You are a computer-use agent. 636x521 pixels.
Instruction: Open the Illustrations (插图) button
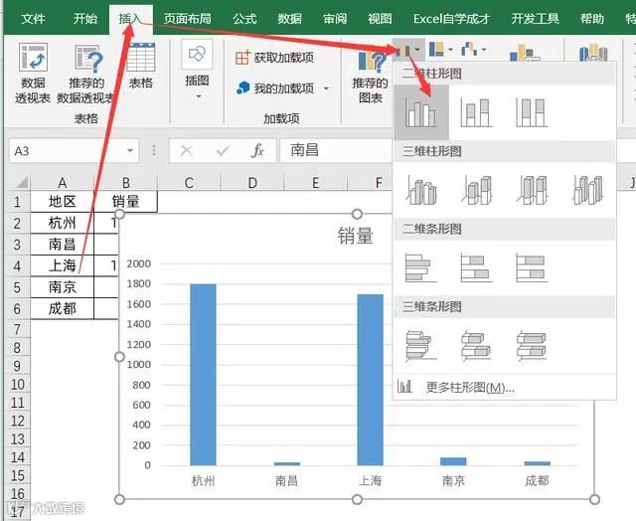pos(197,70)
